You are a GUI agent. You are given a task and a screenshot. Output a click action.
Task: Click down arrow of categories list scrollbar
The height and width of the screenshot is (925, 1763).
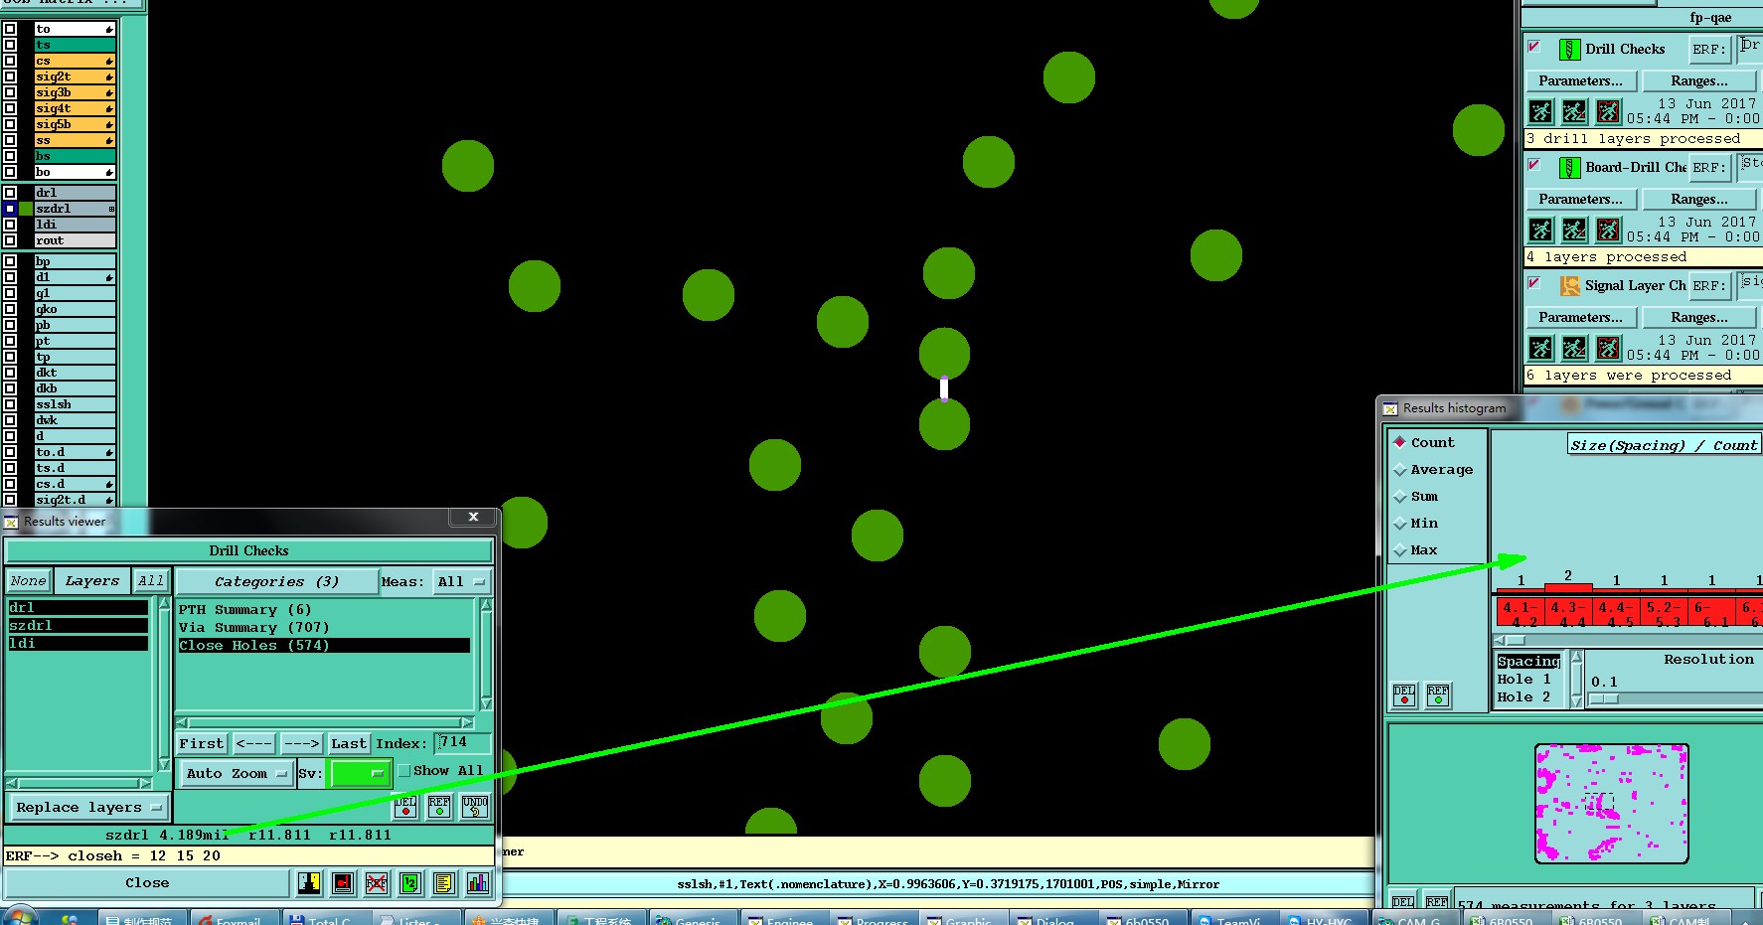[486, 703]
